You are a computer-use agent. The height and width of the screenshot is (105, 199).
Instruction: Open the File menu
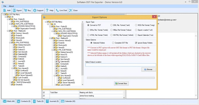click(x=5, y=6)
